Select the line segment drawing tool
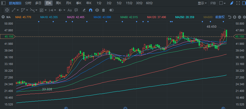The image size is (246, 109). pos(14,10)
